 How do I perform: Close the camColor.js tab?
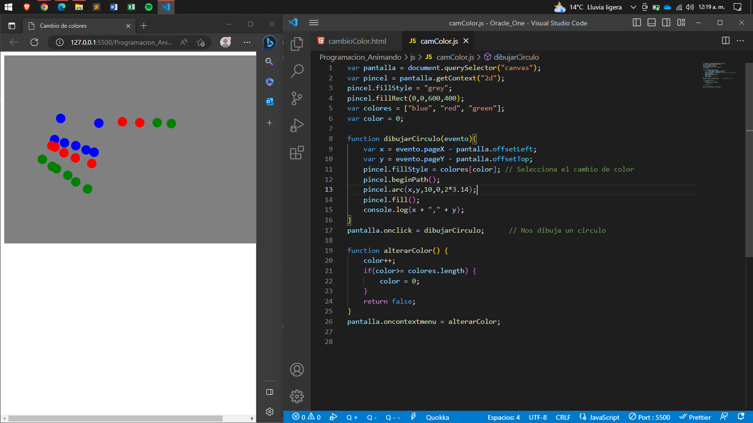(466, 41)
